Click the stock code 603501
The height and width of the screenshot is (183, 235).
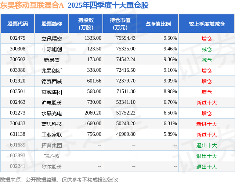[x=17, y=92]
